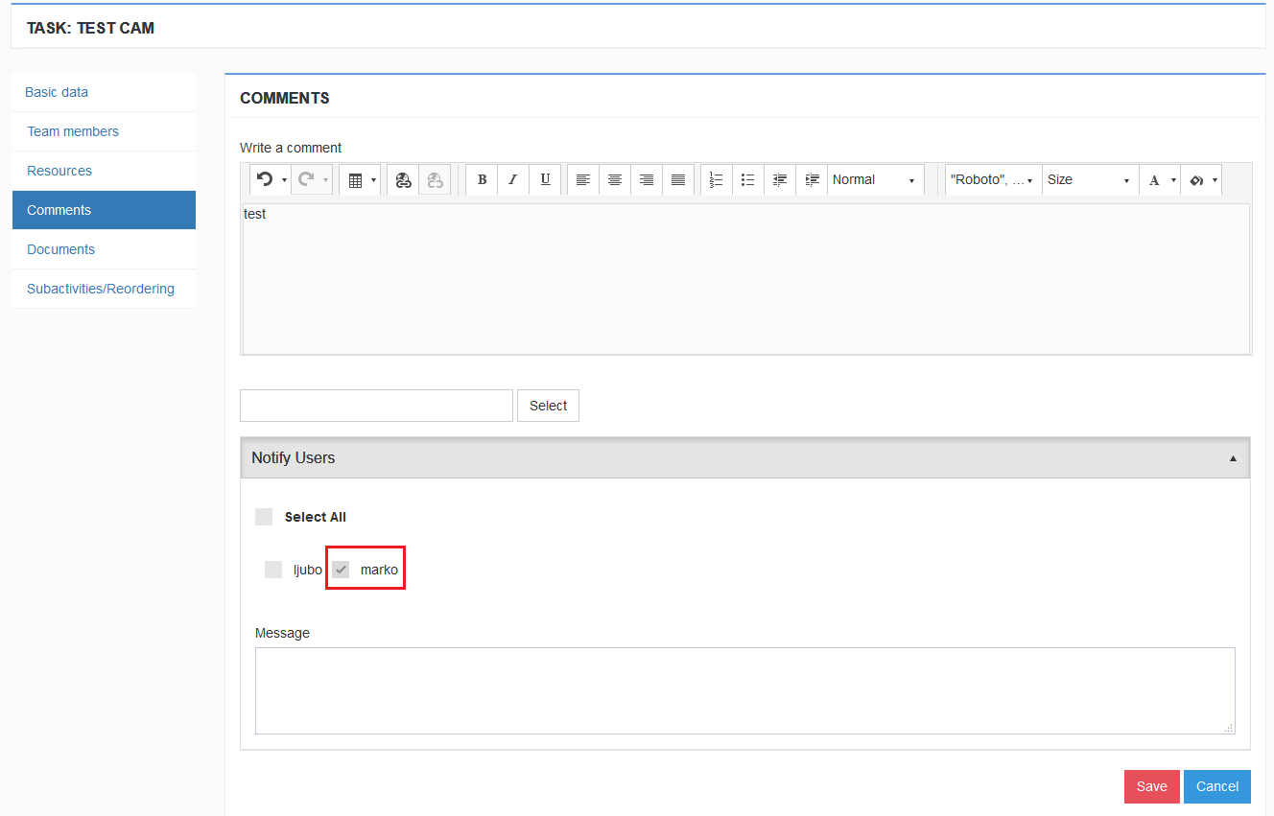Image resolution: width=1274 pixels, height=816 pixels.
Task: Toggle Underline formatting
Action: point(545,180)
